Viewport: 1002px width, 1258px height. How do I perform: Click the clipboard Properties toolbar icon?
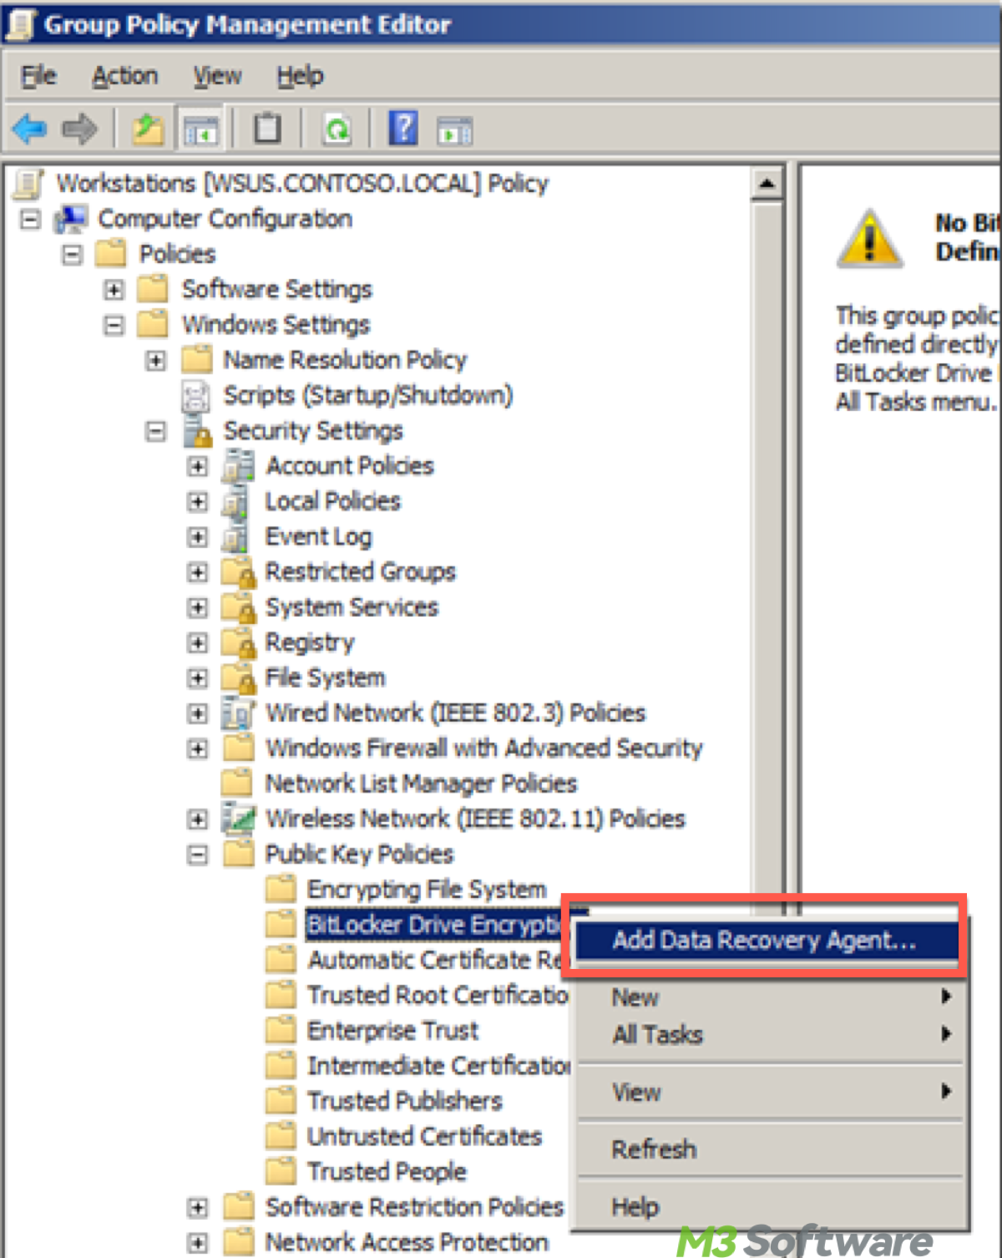267,129
